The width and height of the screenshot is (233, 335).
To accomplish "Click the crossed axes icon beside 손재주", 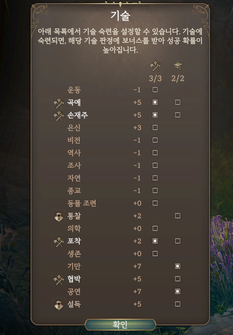I will [x=59, y=116].
